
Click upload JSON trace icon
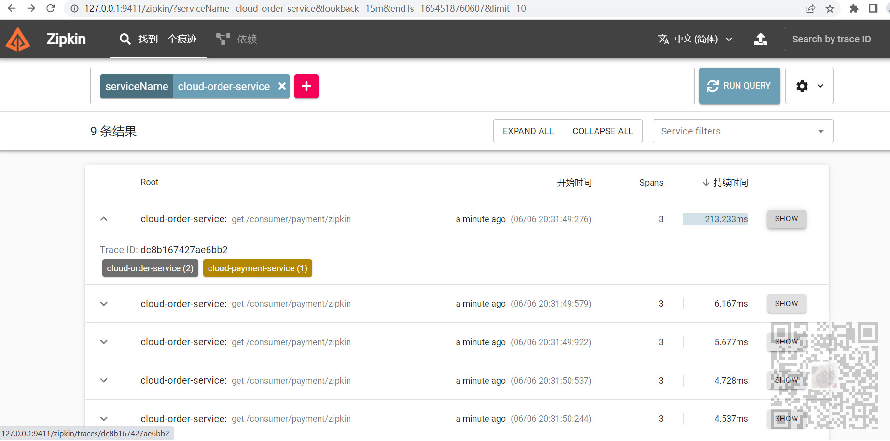tap(761, 39)
